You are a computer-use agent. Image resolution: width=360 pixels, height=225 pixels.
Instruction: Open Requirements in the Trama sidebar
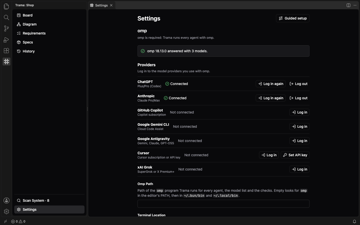tap(49, 33)
